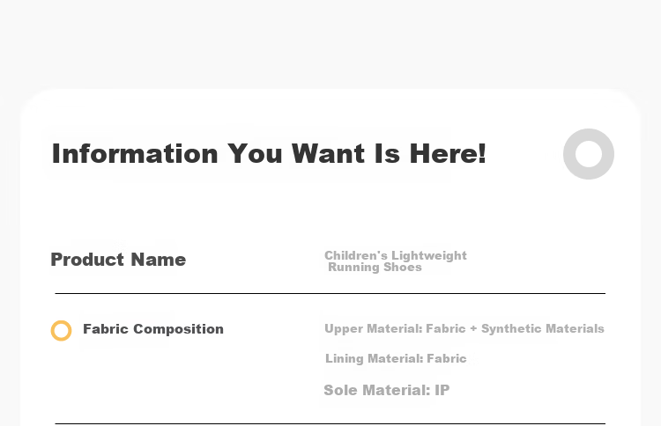
Task: Click the 'Synthetic Materials' words
Action: 543,329
